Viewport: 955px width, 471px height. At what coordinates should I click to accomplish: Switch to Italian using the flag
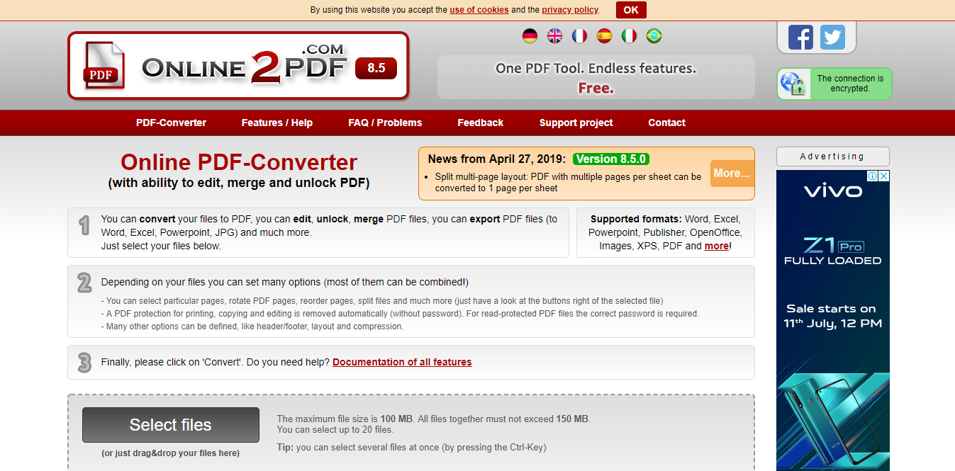pyautogui.click(x=629, y=35)
